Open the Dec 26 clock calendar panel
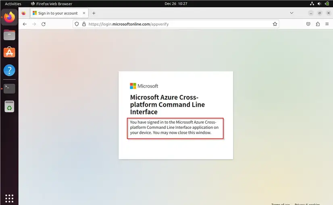This screenshot has height=205, width=333. (176, 4)
